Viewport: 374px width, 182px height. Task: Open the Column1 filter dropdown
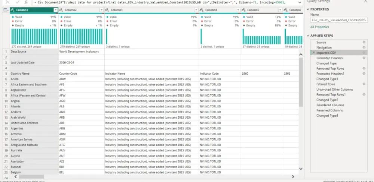click(x=56, y=10)
